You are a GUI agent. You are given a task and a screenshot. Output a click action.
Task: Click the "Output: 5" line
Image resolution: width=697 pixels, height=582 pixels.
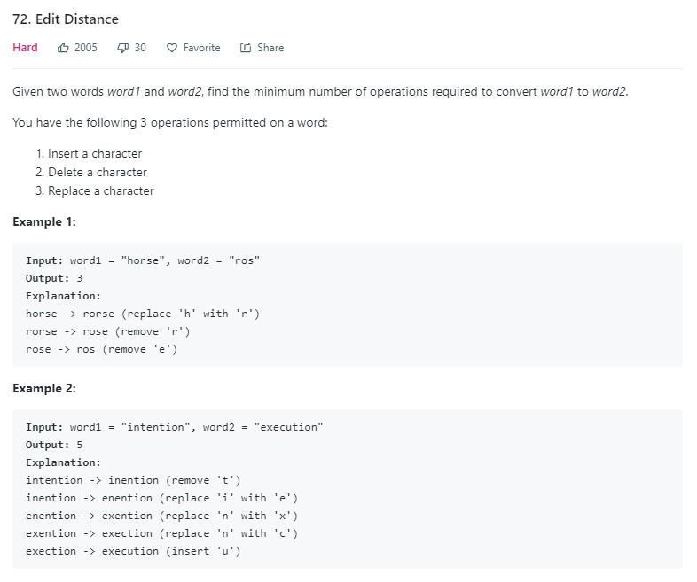(54, 445)
